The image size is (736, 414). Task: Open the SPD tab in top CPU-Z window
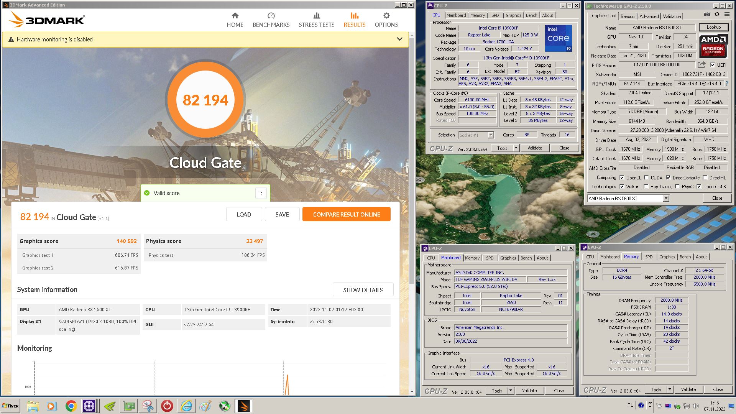(x=495, y=15)
